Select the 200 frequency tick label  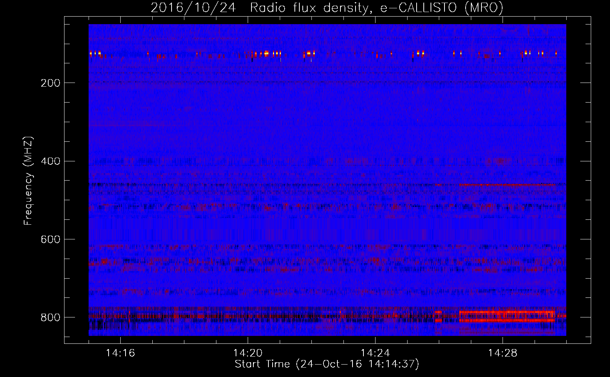click(50, 83)
